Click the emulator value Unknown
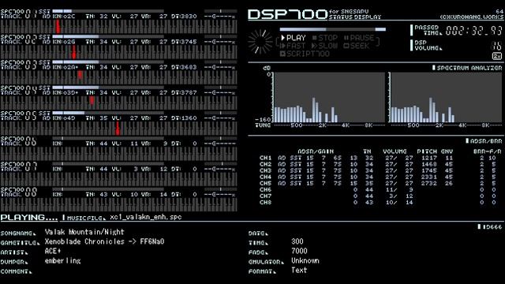 coord(305,261)
